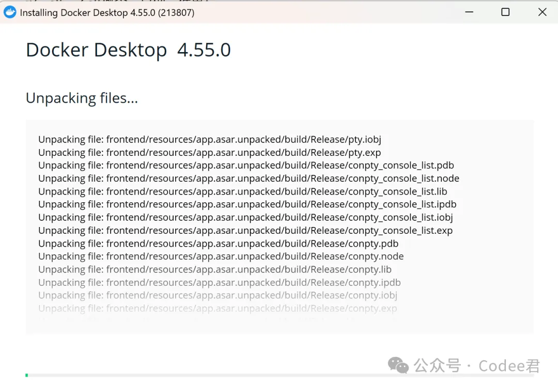Select the log line ending in Release/conpty.exp
Screen dimensions: 558x388
click(x=218, y=309)
